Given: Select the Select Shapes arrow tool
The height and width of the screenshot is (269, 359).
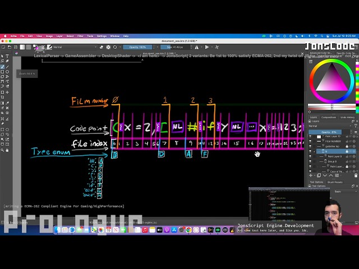Looking at the screenshot, I should coord(2,56).
